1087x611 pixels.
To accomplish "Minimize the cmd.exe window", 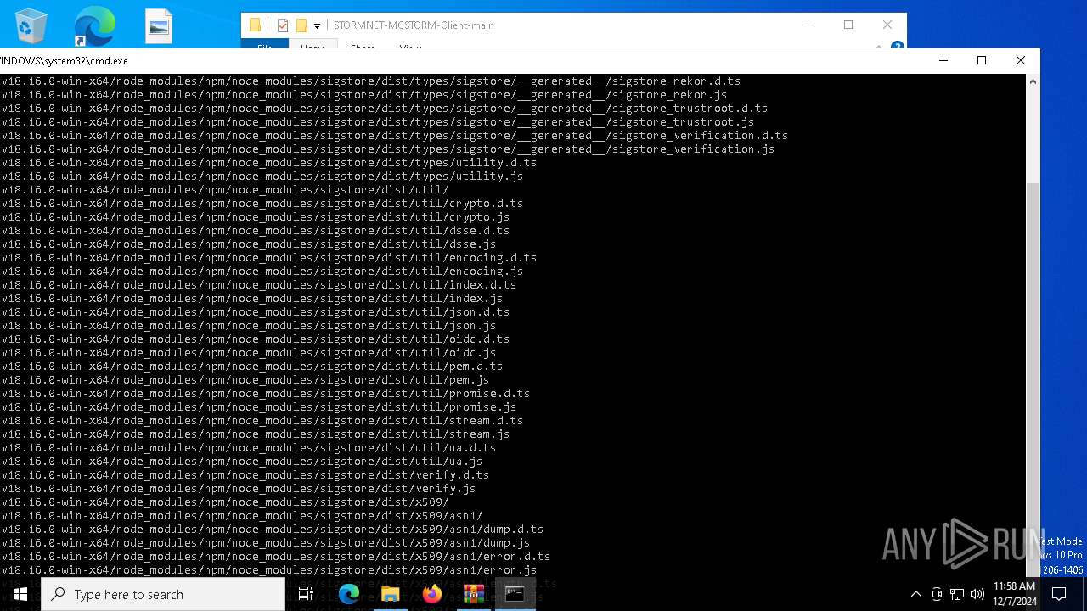I will coord(943,60).
